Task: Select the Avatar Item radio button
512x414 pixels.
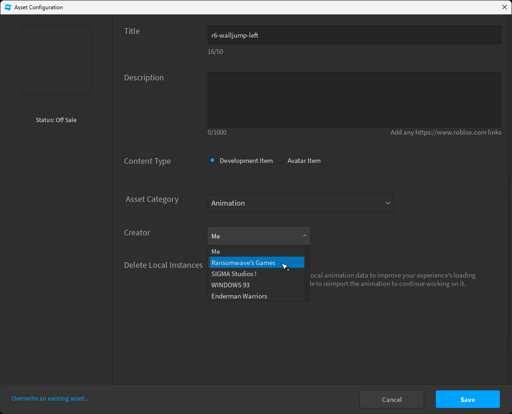Action: pyautogui.click(x=280, y=160)
